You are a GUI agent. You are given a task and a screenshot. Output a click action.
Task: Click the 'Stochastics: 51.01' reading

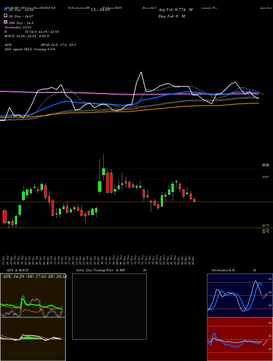click(x=17, y=27)
